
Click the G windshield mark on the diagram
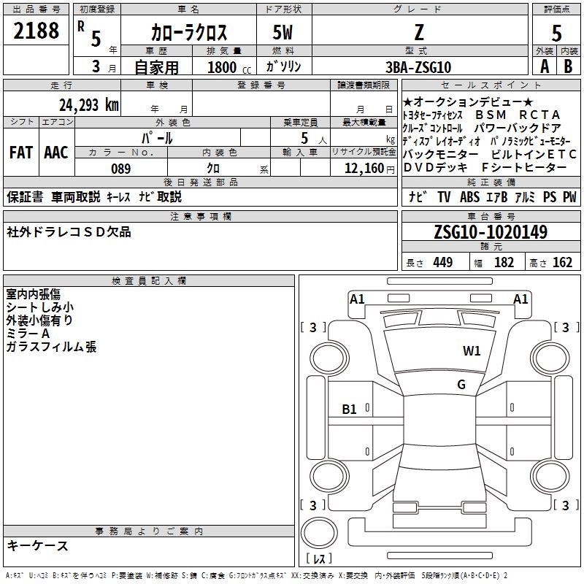click(x=461, y=384)
